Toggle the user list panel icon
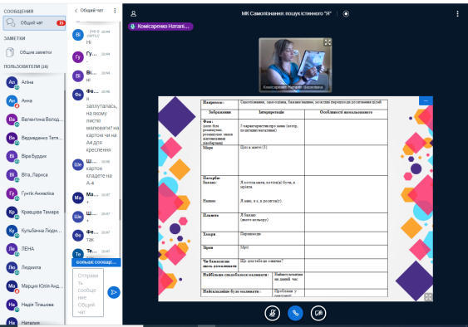This screenshot has height=327, width=468. pyautogui.click(x=133, y=14)
